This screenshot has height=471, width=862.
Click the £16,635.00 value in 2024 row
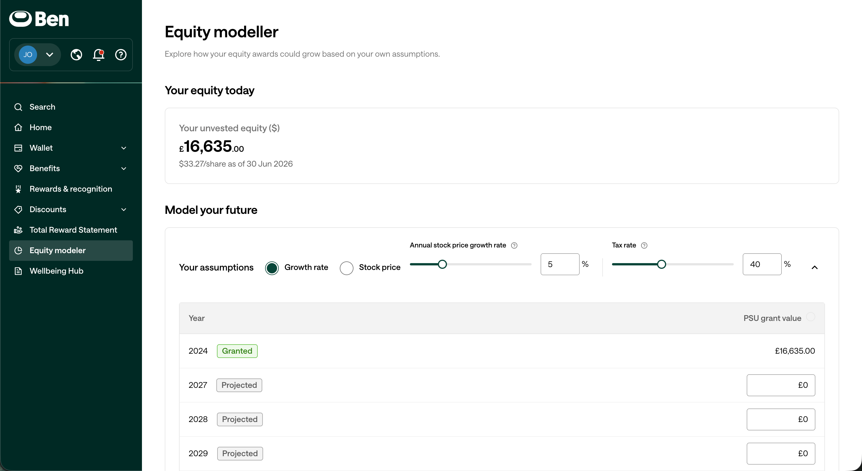[795, 351]
